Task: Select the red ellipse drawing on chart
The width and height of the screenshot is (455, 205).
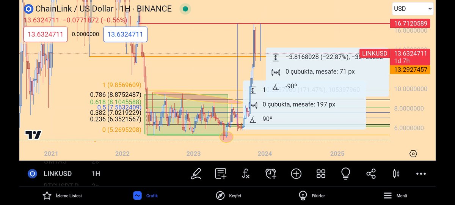Action: 197,97
